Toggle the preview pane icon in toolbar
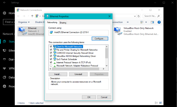 click(152, 22)
